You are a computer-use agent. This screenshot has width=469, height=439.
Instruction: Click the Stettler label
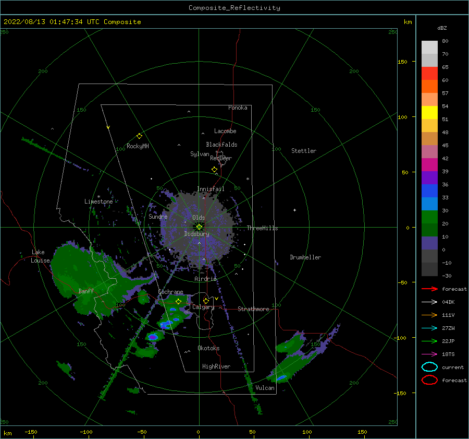pos(304,151)
